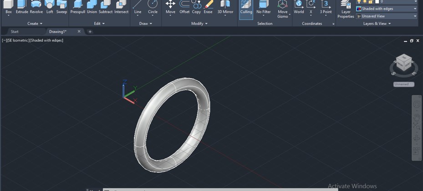Select the Circle draw tool
Screen dimensions: 423x191
coord(153,6)
